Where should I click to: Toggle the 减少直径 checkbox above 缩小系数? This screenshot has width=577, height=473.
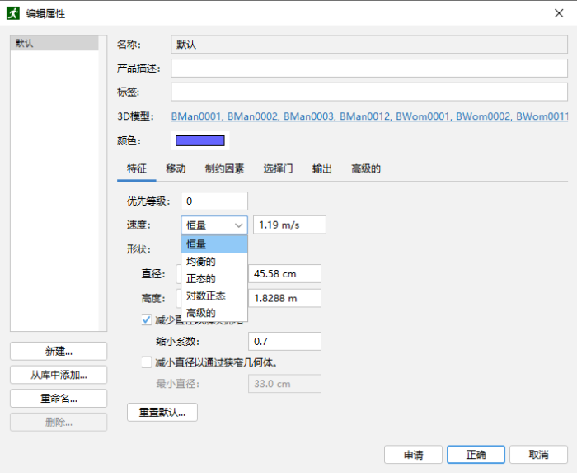pyautogui.click(x=148, y=319)
